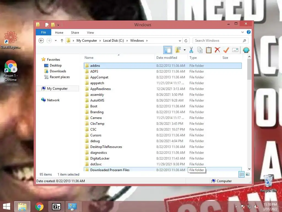Open recent locations dropdown arrow

click(x=56, y=41)
